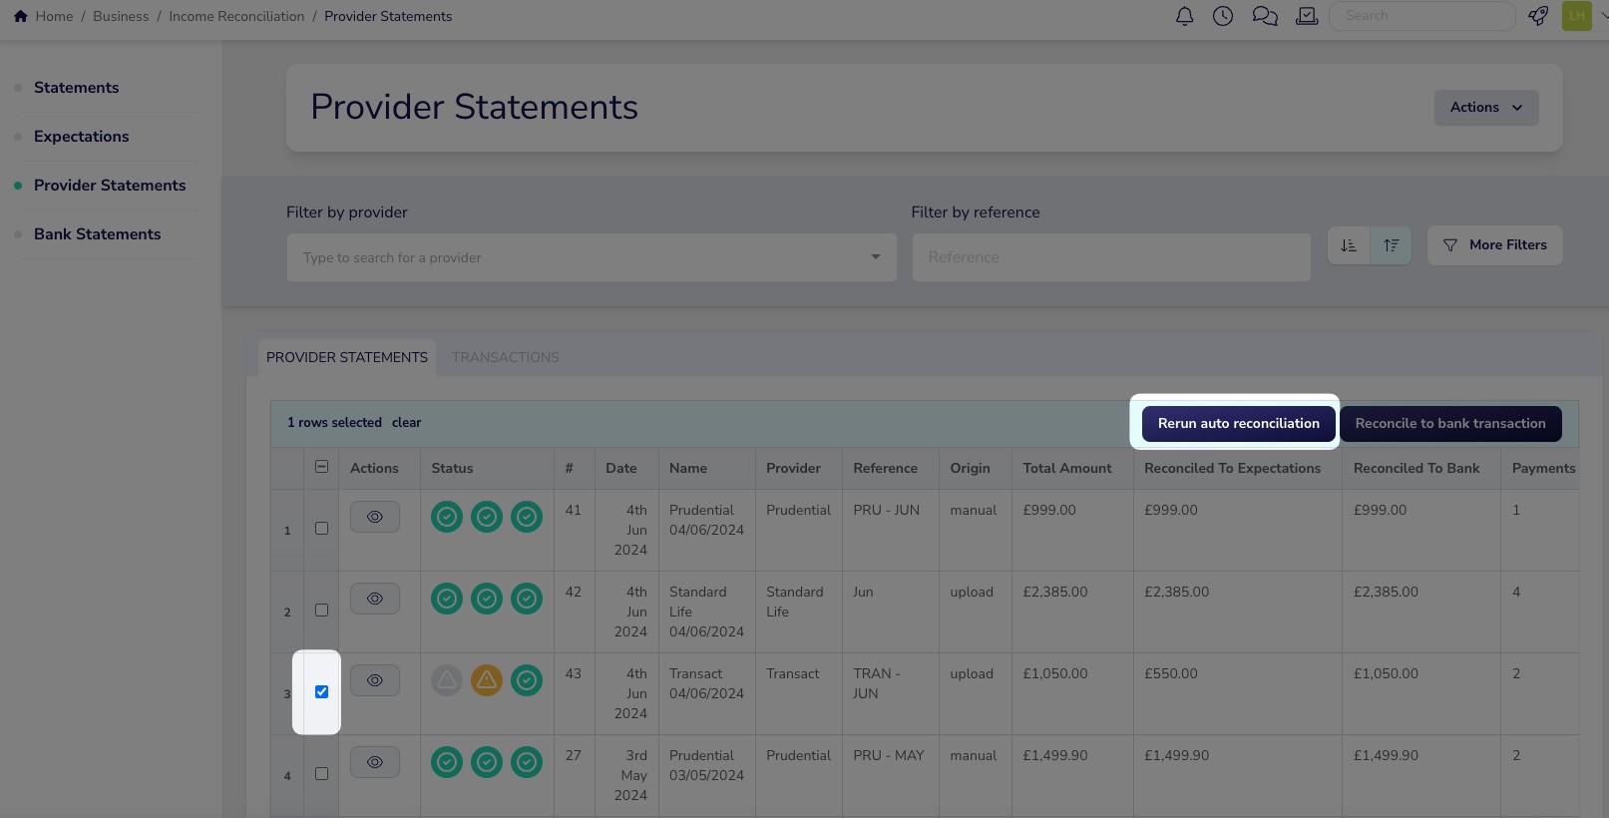Sort descending using the sort icon
Image resolution: width=1609 pixels, height=818 pixels.
coord(1349,245)
